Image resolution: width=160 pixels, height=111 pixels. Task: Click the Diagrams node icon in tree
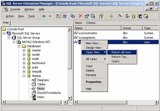click(x=34, y=80)
